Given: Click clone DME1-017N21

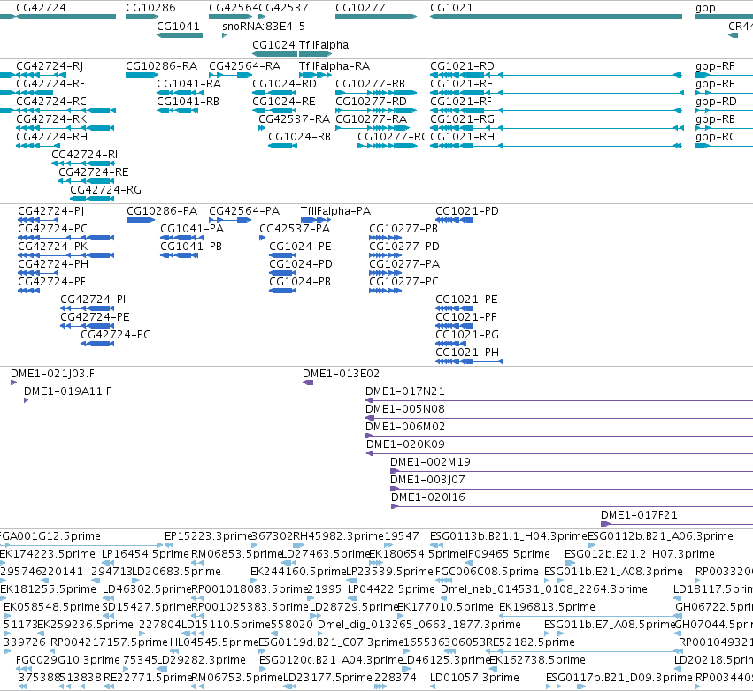Looking at the screenshot, I should tap(405, 391).
